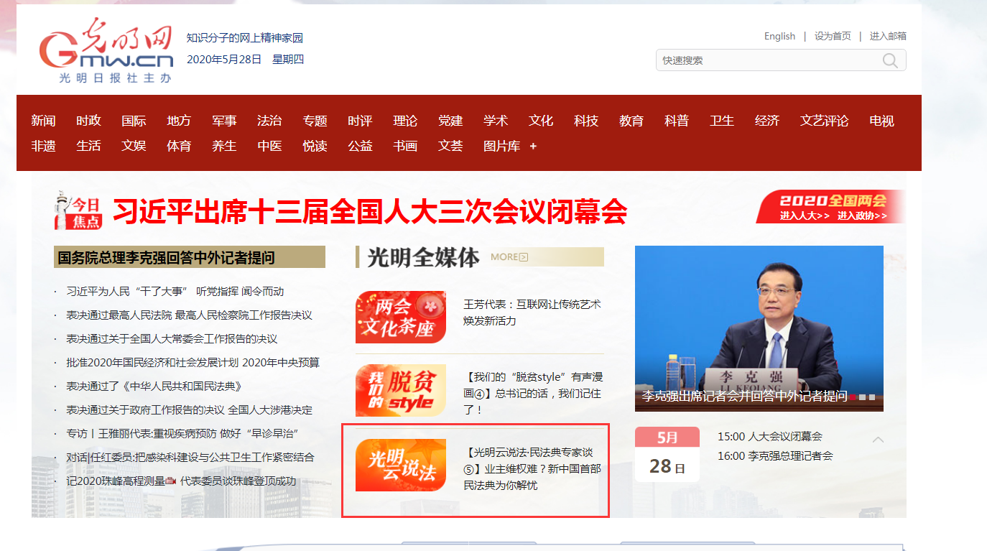Switch site language to English
987x551 pixels.
pyautogui.click(x=779, y=36)
